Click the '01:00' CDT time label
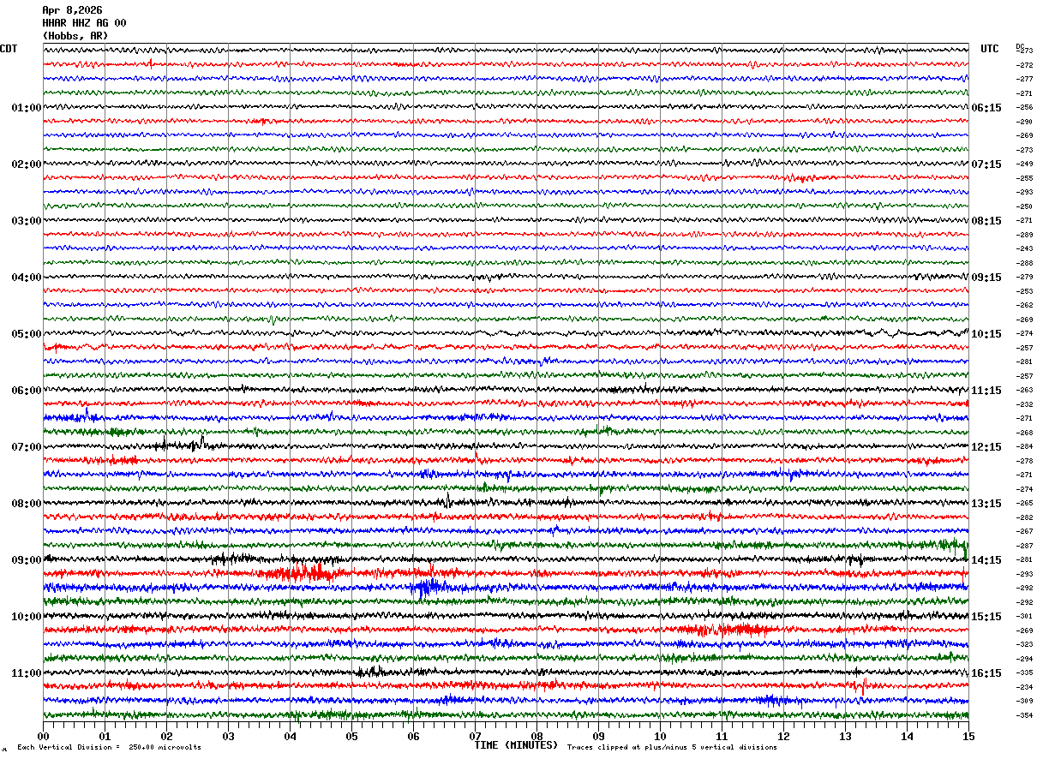The width and height of the screenshot is (1037, 759). pyautogui.click(x=27, y=108)
